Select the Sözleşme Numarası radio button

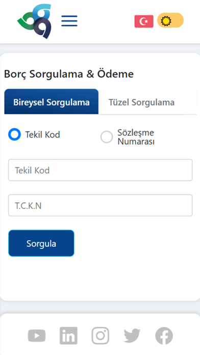tap(107, 137)
